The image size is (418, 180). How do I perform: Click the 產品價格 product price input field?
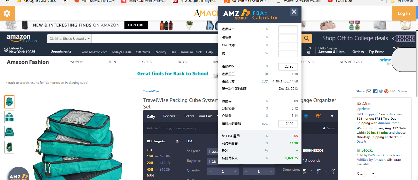coord(288,66)
